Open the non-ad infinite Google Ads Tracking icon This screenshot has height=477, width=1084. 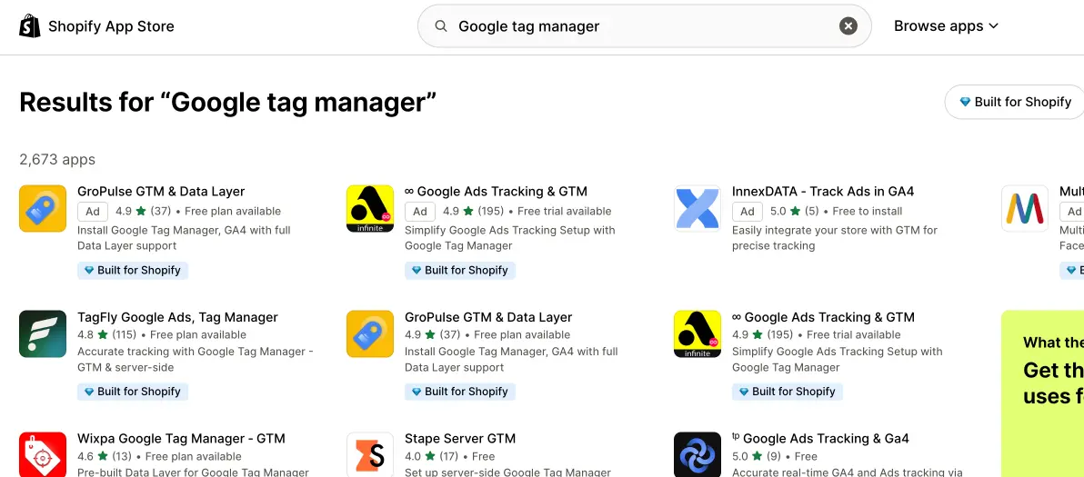(698, 334)
